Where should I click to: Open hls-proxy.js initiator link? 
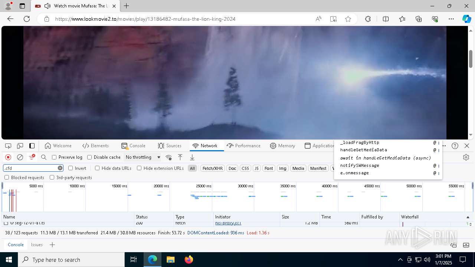pyautogui.click(x=228, y=223)
